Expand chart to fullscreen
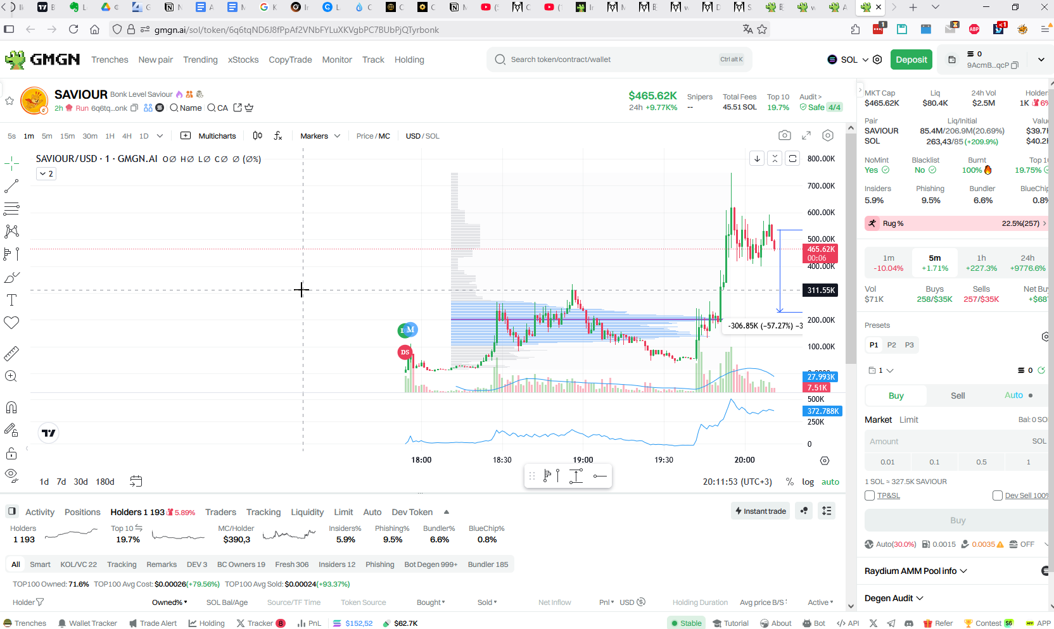Image resolution: width=1054 pixels, height=629 pixels. pyautogui.click(x=806, y=135)
